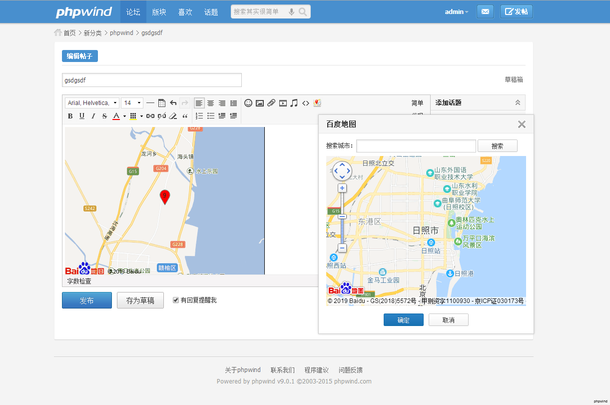
Task: Click the insert table icon
Action: pyautogui.click(x=162, y=103)
